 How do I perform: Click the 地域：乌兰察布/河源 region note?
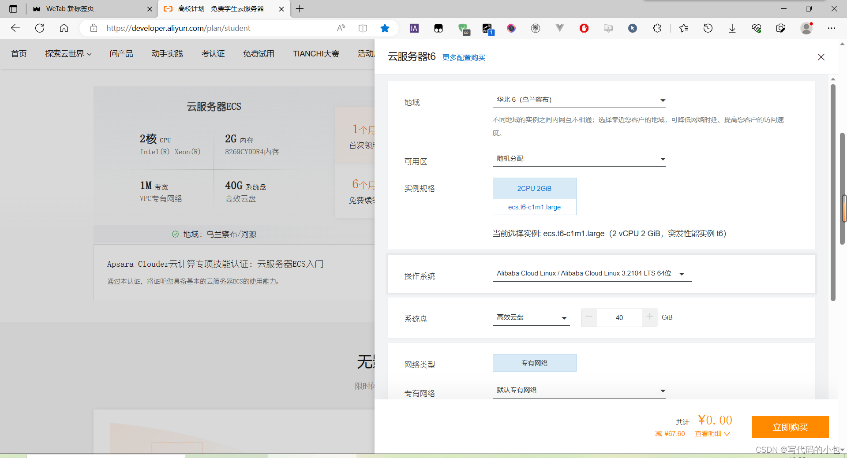pyautogui.click(x=220, y=235)
